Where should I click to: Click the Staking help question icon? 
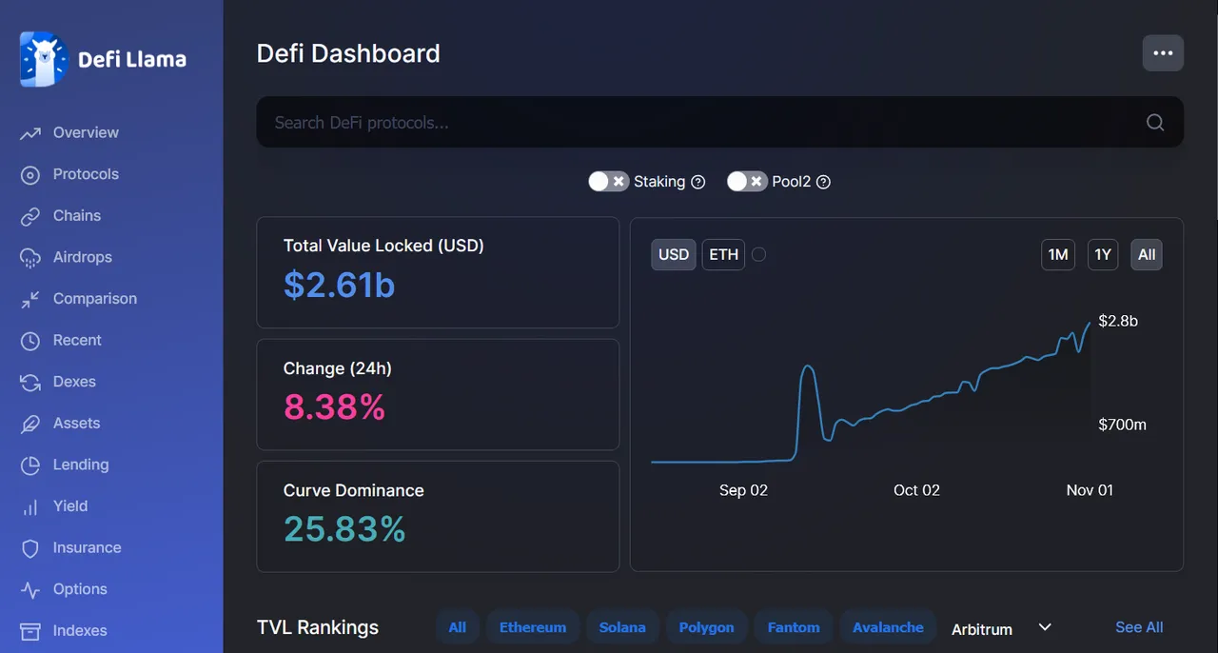[x=697, y=182]
